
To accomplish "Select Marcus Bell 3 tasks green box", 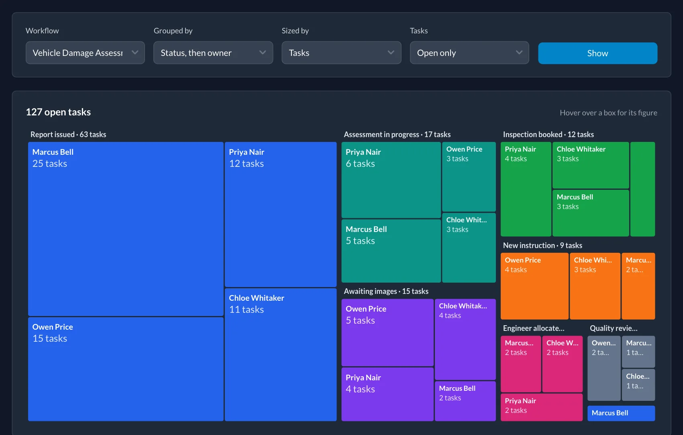I will pos(591,213).
